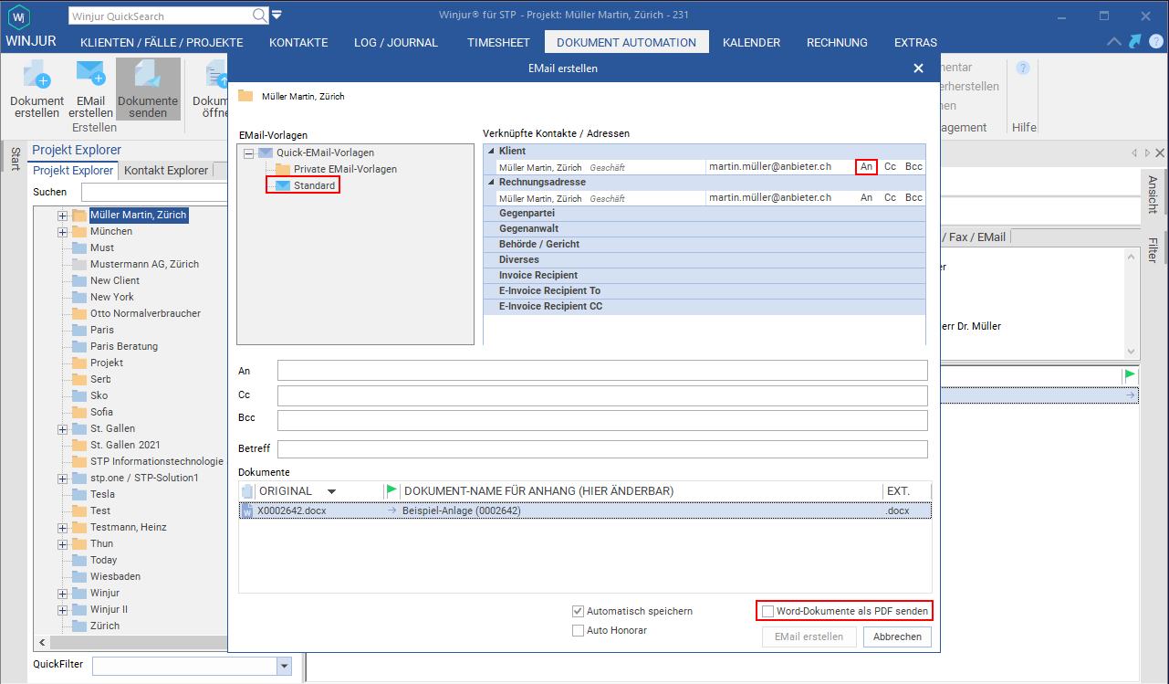Set Rechnungsadresse contact as Cc
This screenshot has height=684, width=1169.
[x=890, y=197]
